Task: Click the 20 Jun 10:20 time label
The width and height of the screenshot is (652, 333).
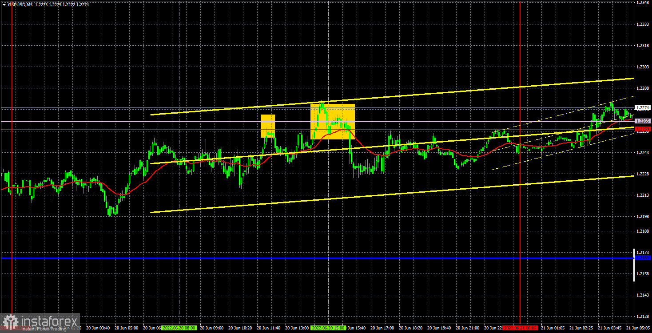Action: click(x=241, y=328)
